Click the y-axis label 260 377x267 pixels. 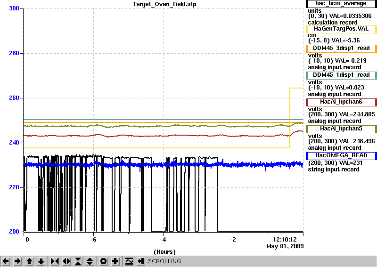pyautogui.click(x=14, y=98)
